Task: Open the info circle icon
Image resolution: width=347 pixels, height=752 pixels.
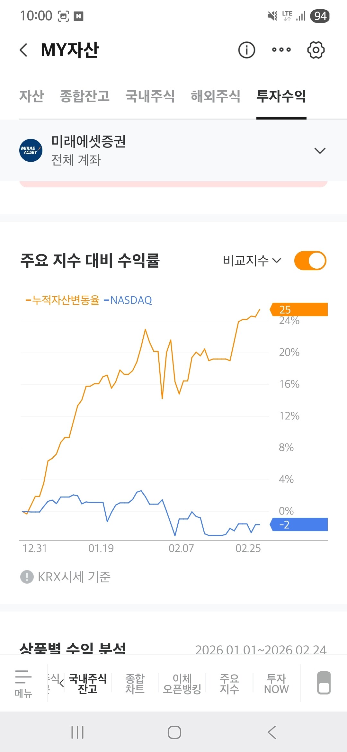Action: [246, 50]
